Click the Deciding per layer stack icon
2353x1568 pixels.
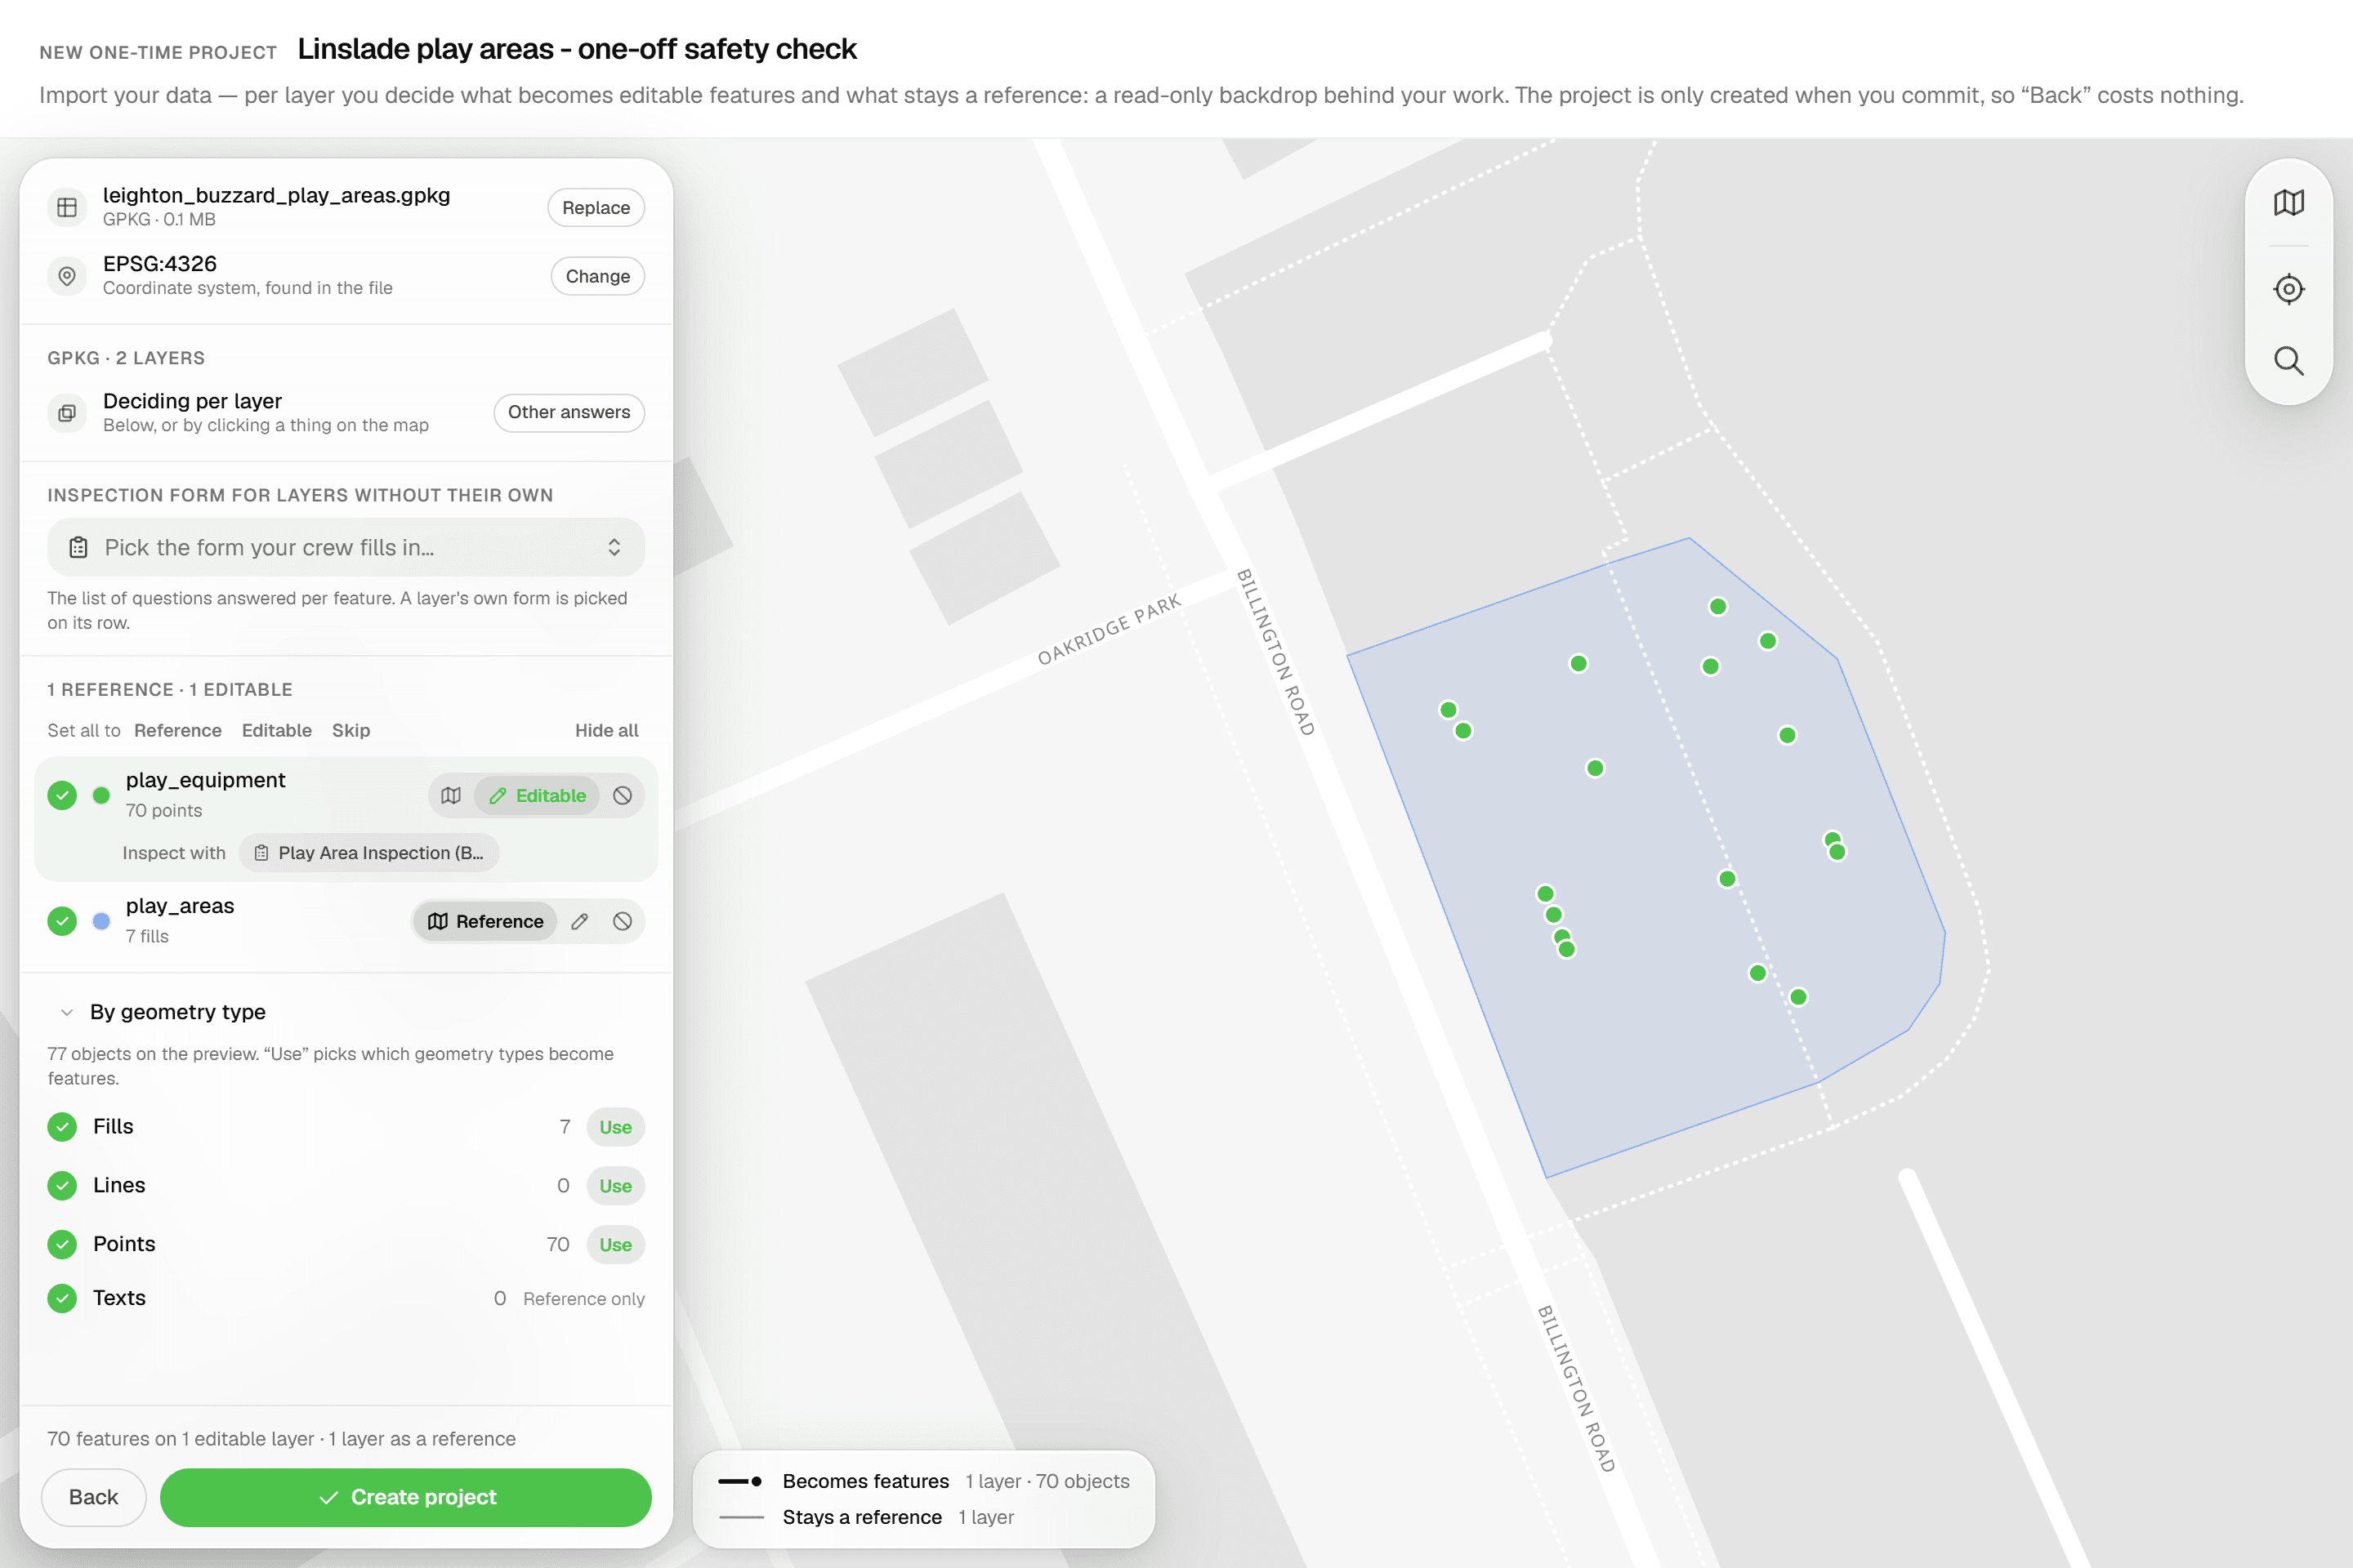click(x=67, y=412)
